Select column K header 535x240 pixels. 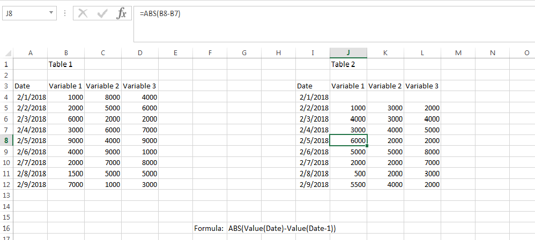(385, 53)
